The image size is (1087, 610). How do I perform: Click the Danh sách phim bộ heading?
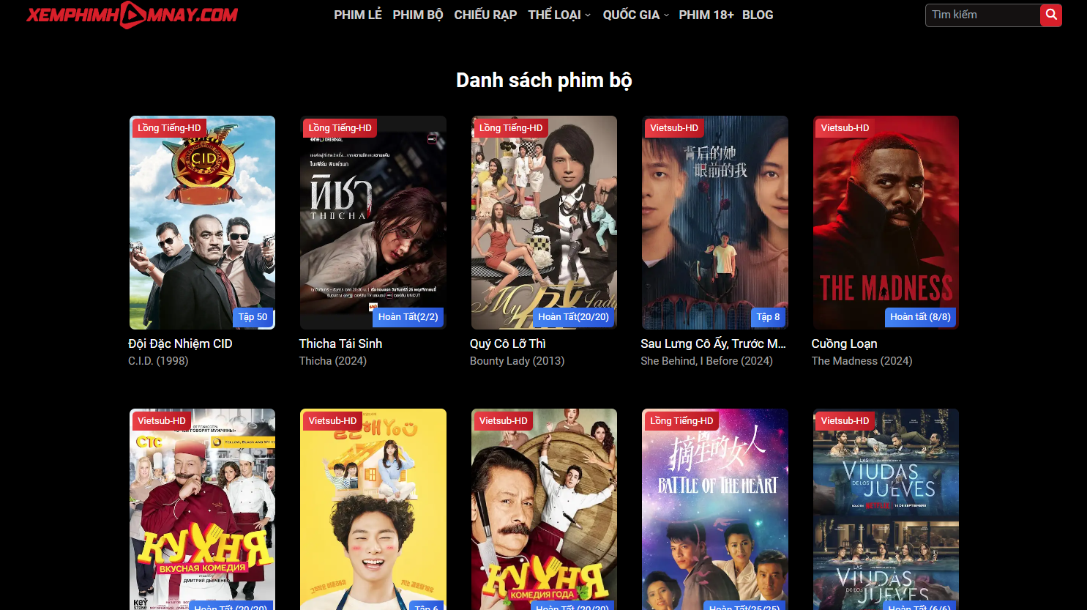click(544, 81)
